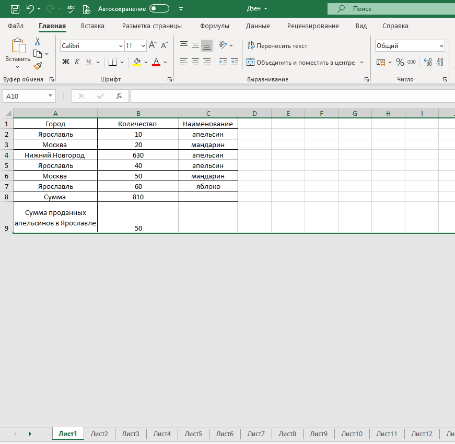
Task: Increase indent in cell
Action: [x=235, y=62]
